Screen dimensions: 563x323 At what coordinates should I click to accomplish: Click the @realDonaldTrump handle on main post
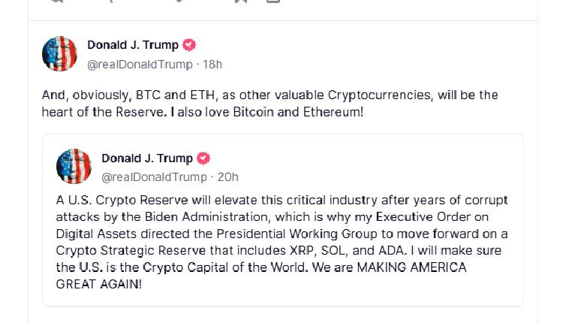tap(140, 64)
